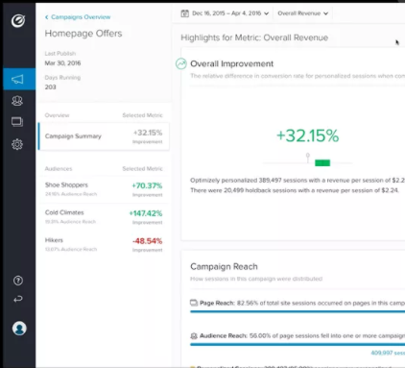Click the green improvement interval bar
Screen dimensions: 405x368
pyautogui.click(x=322, y=163)
